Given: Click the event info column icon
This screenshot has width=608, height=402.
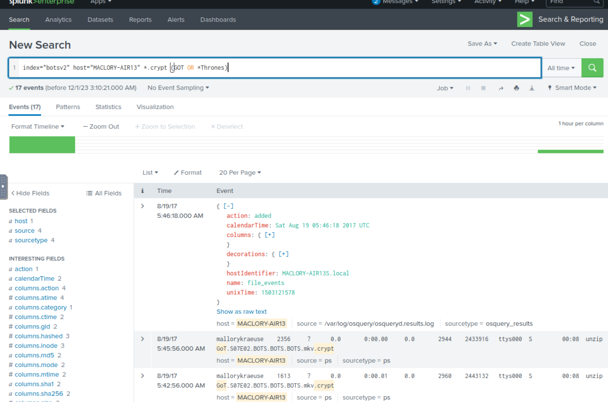Looking at the screenshot, I should point(142,191).
